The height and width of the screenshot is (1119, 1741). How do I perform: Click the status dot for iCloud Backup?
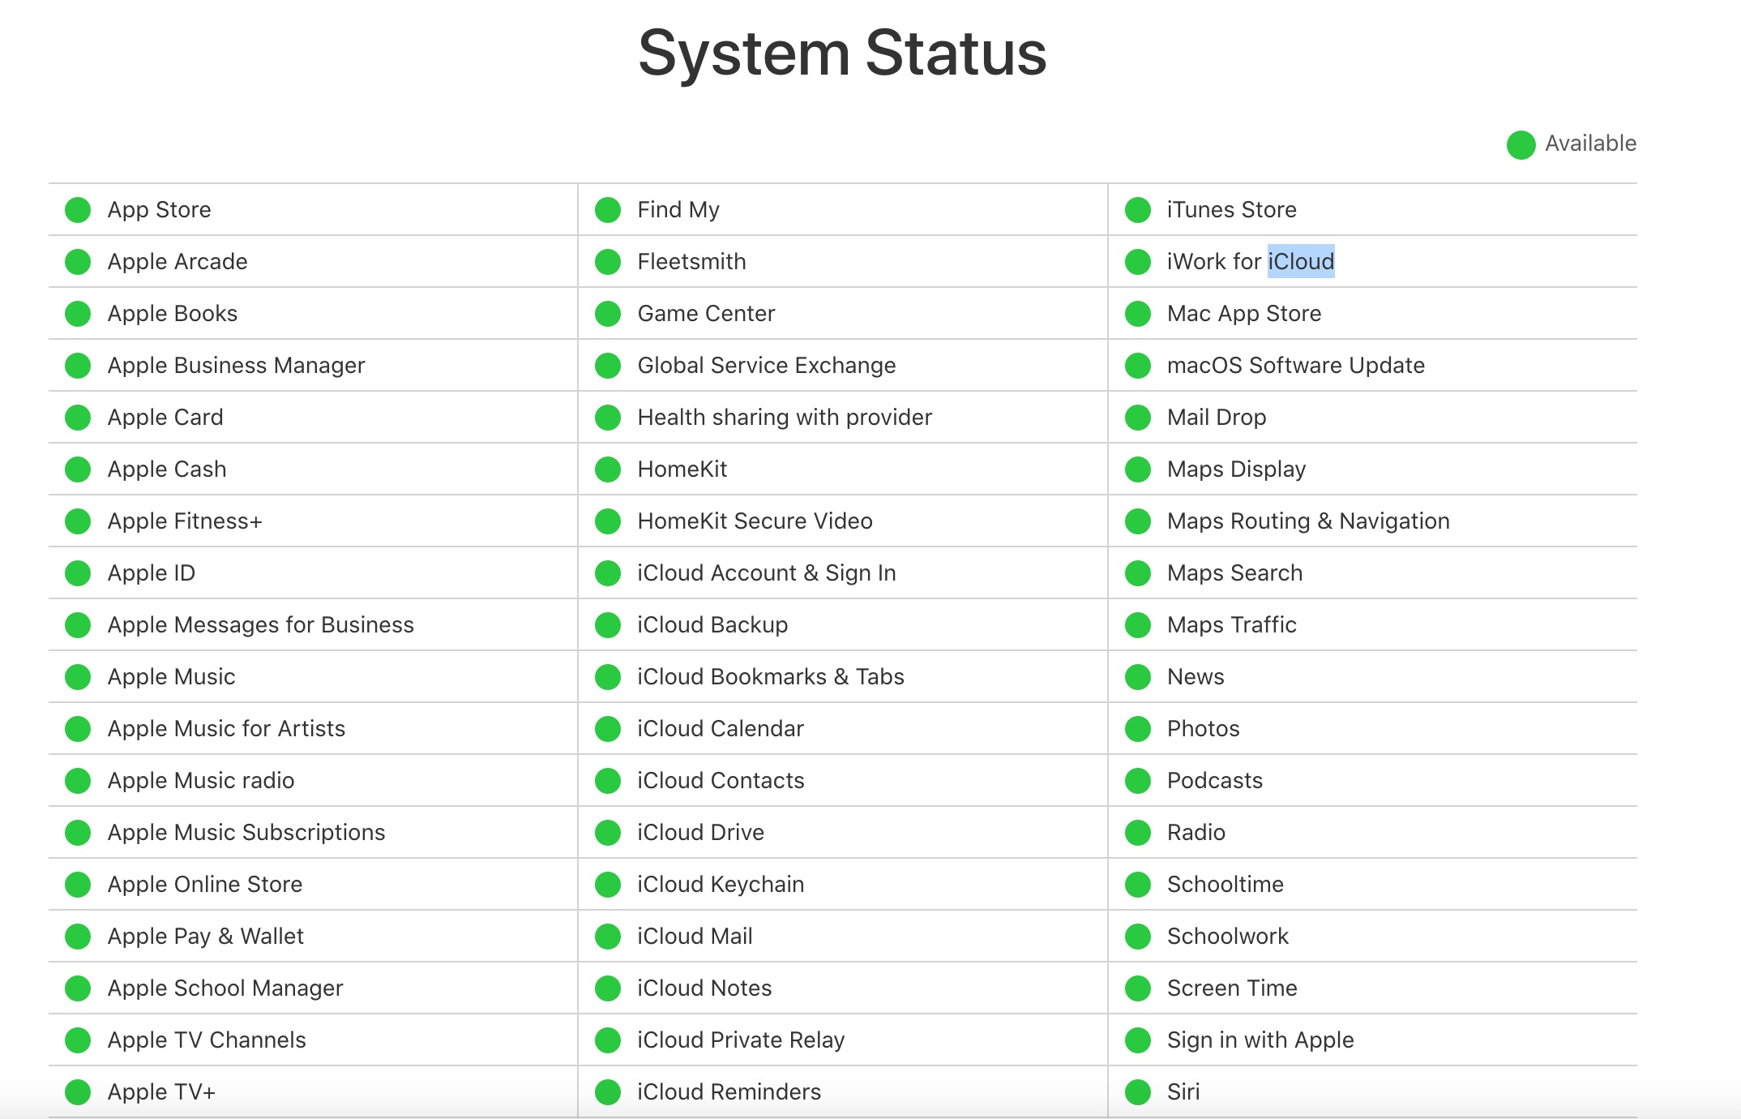click(x=608, y=625)
